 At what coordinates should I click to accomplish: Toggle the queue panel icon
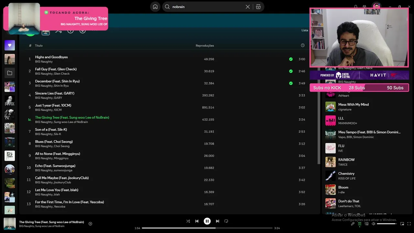click(x=360, y=224)
